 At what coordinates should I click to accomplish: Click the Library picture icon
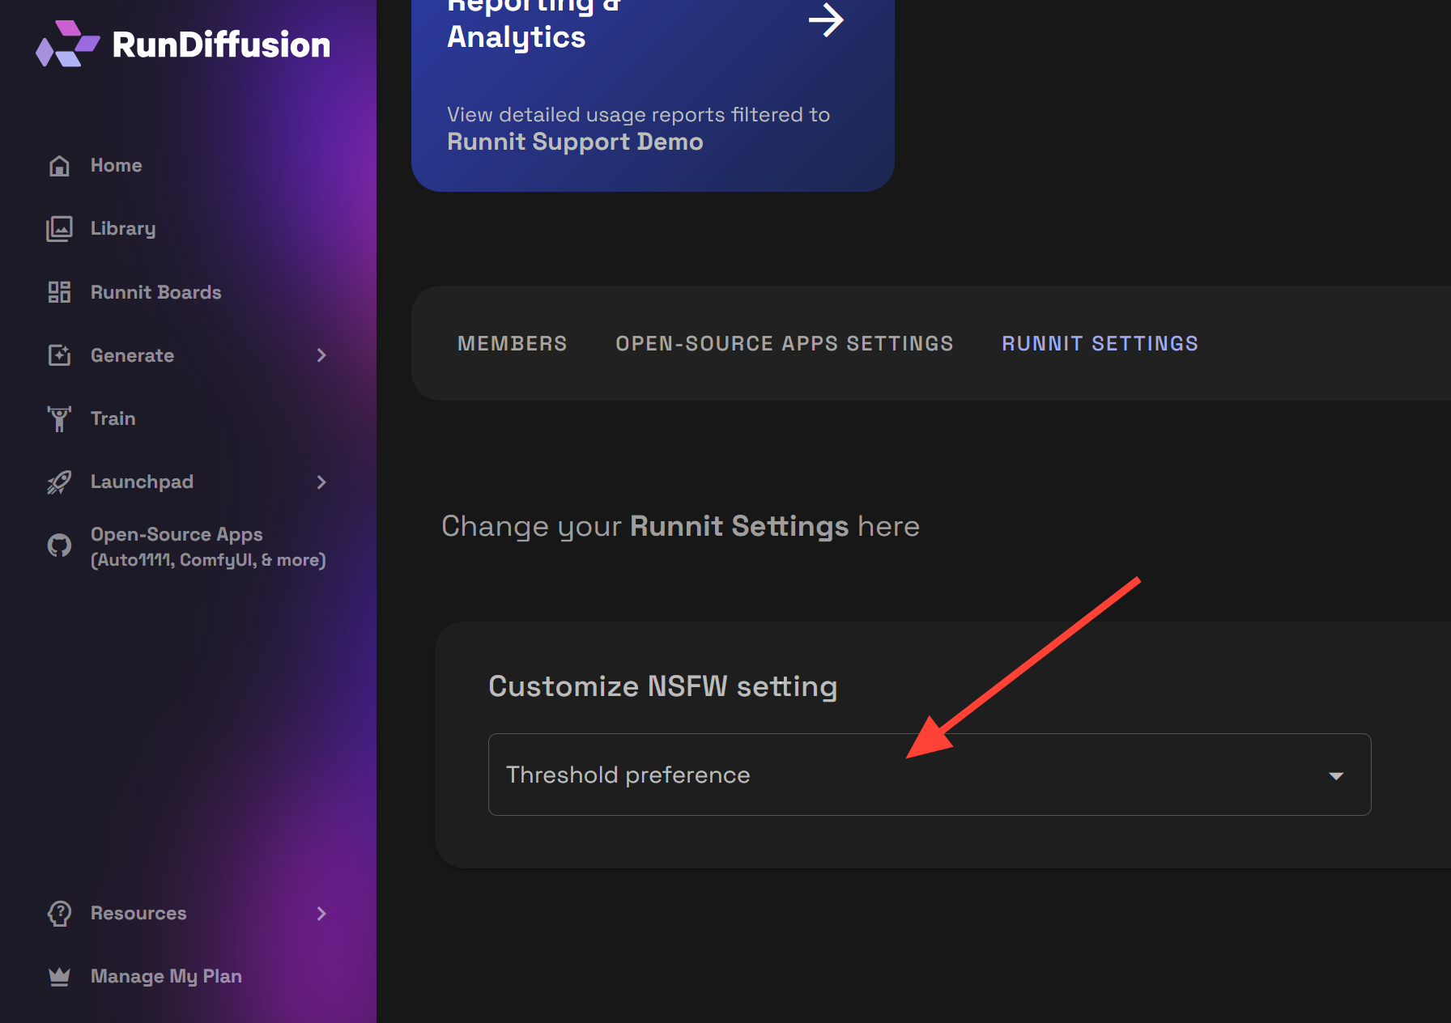[x=59, y=227]
